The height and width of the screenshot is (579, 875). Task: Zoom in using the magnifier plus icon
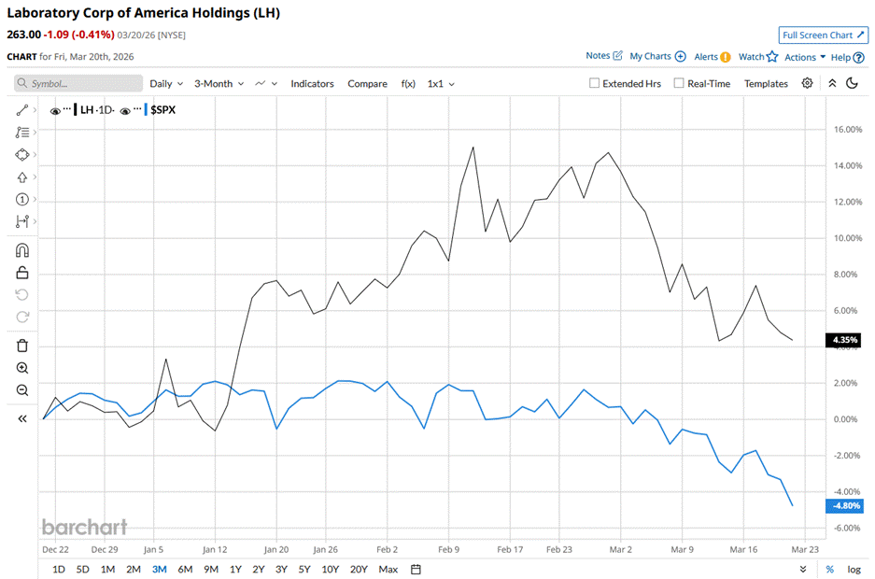pos(22,368)
